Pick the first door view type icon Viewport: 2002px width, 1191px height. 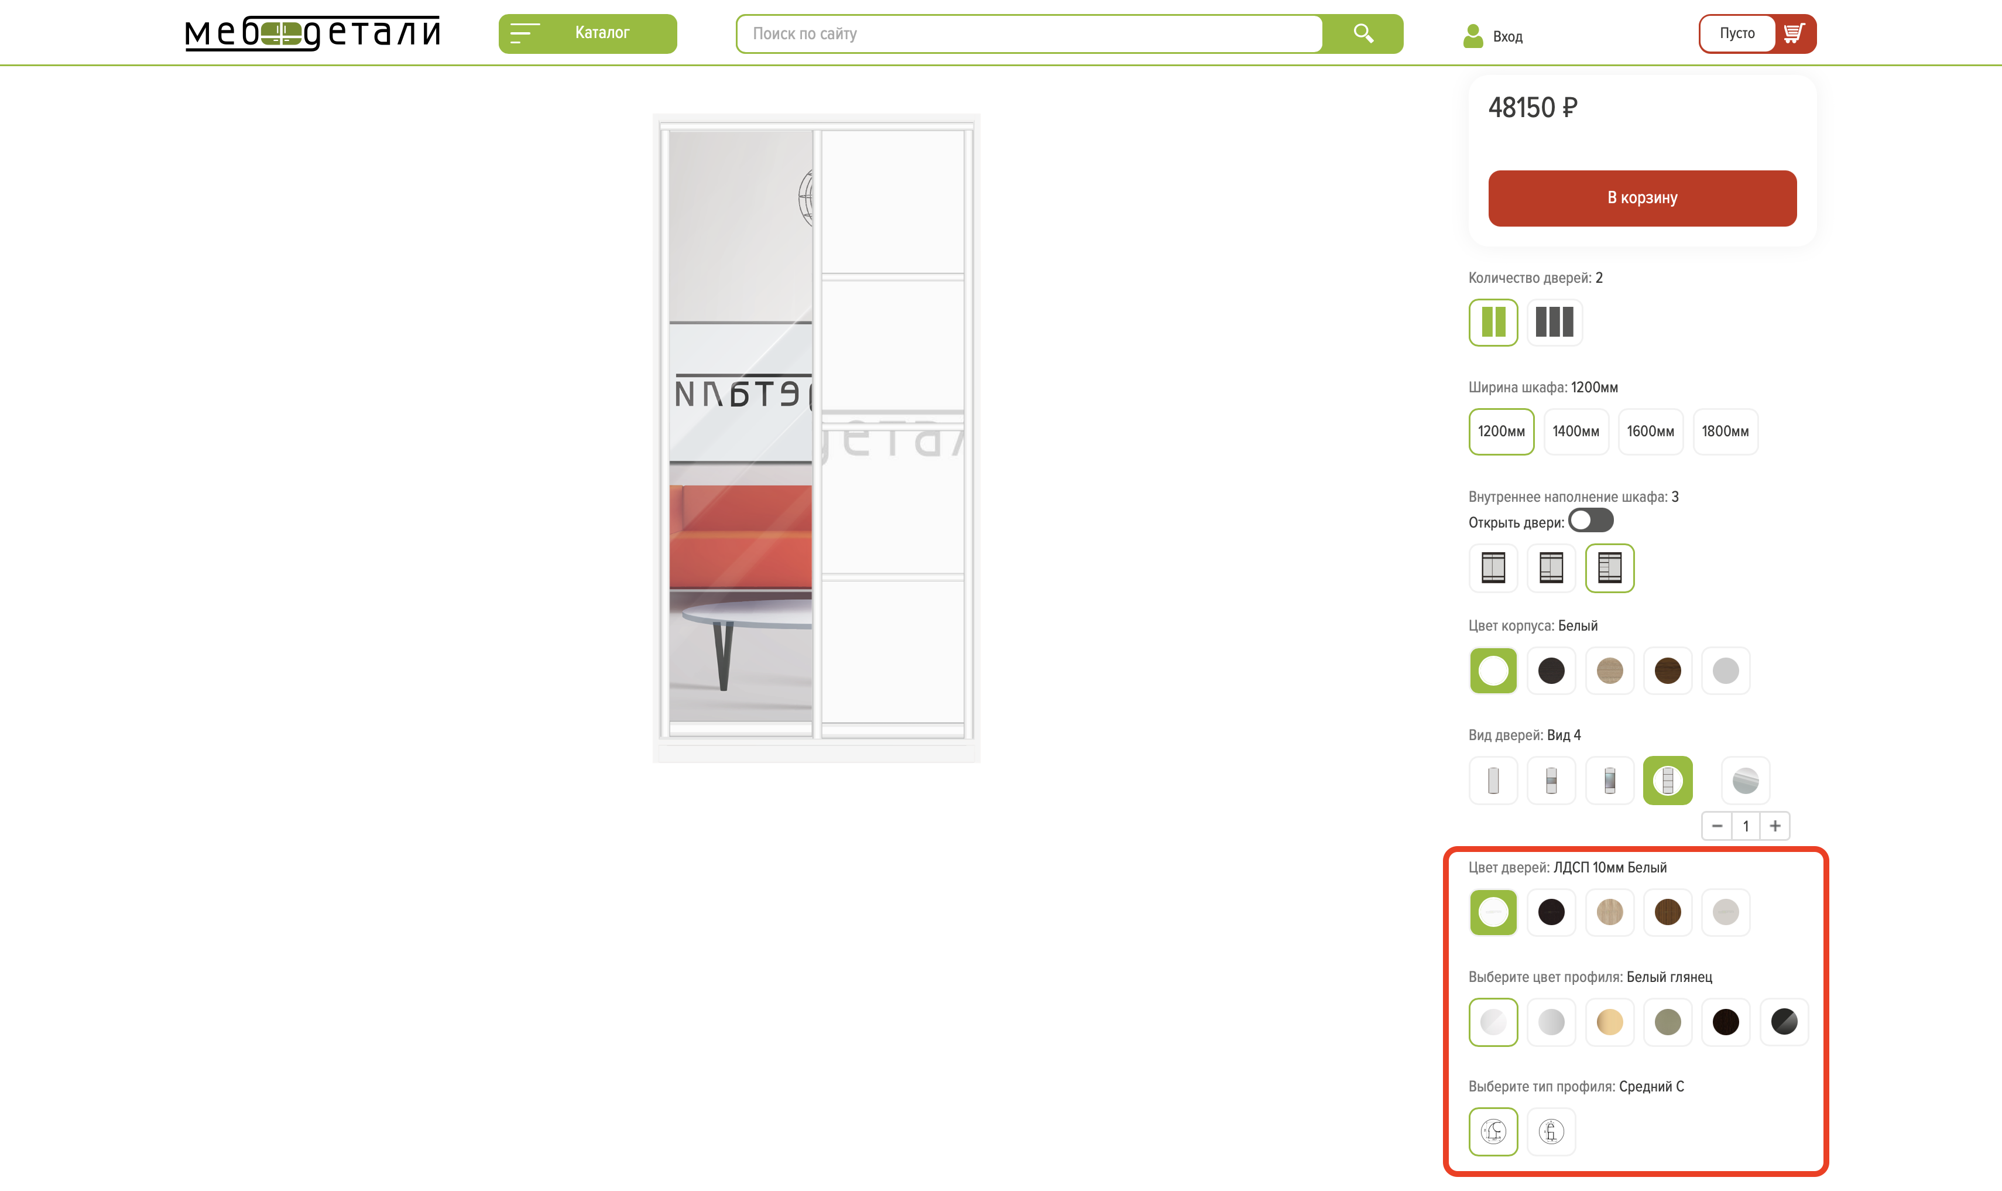[1493, 780]
